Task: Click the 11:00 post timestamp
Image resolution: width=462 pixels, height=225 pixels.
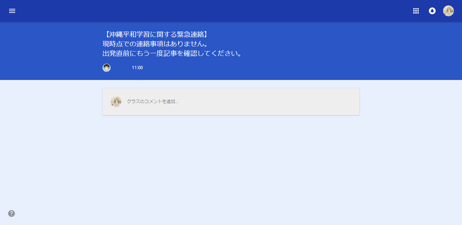Action: coord(137,68)
